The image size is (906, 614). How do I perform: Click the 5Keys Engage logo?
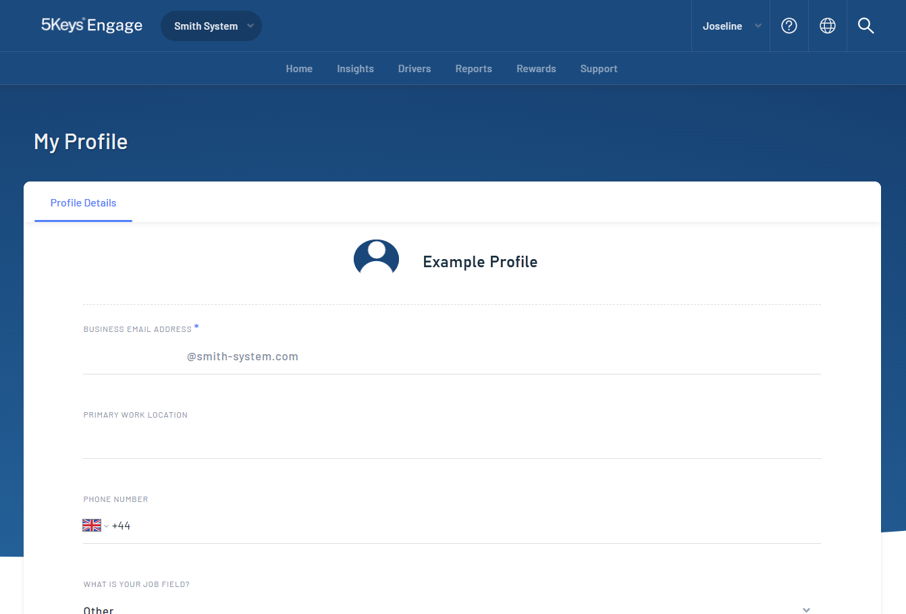(92, 26)
